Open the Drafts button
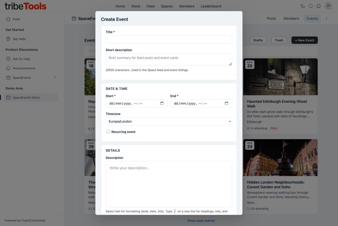Image resolution: width=338 pixels, height=226 pixels. (258, 40)
